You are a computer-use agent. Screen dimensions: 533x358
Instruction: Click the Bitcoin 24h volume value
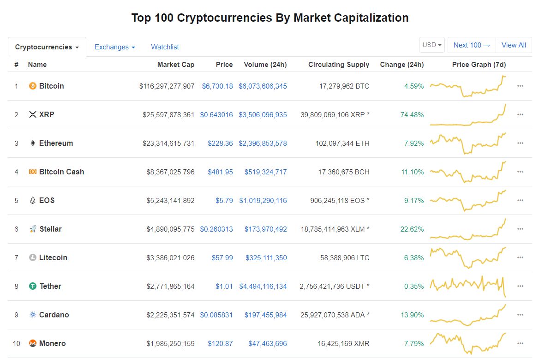coord(263,86)
